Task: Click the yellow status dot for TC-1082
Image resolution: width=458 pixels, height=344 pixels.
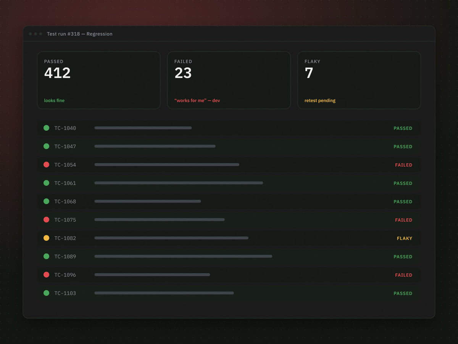Action: click(46, 238)
